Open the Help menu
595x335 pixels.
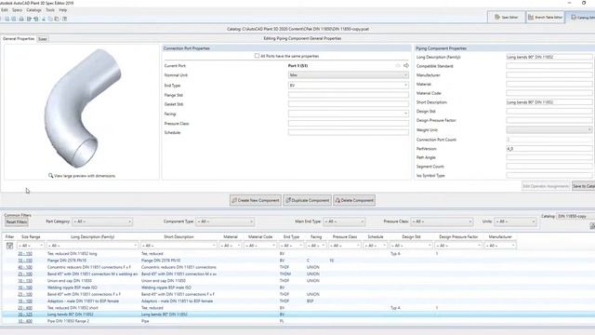(63, 10)
